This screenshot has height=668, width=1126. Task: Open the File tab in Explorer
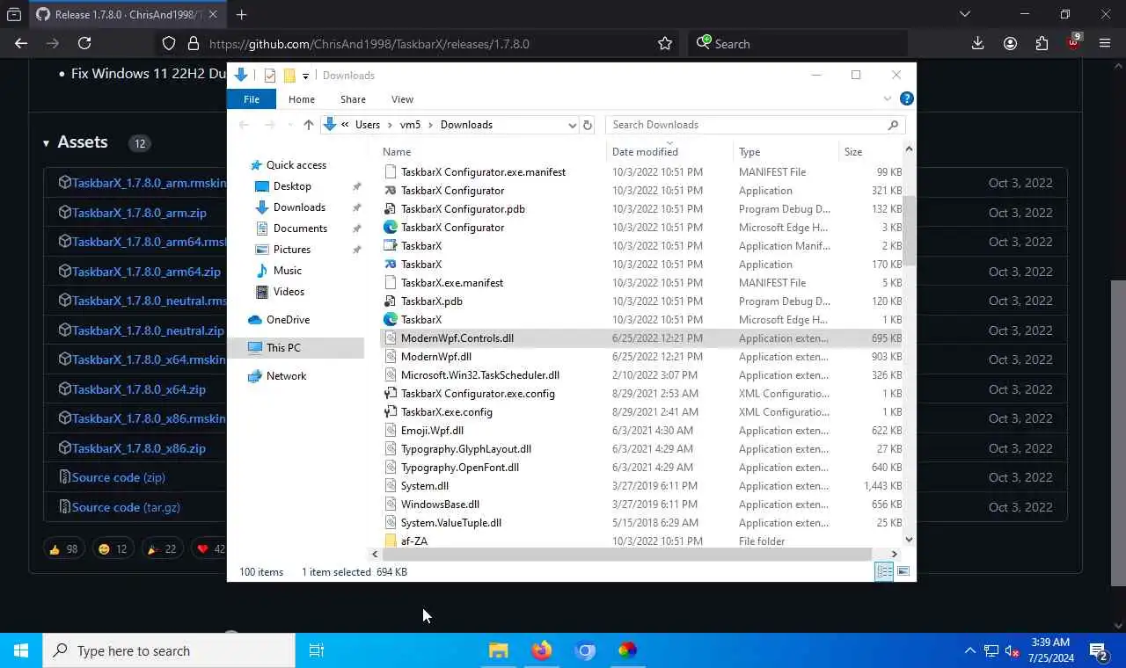tap(252, 99)
